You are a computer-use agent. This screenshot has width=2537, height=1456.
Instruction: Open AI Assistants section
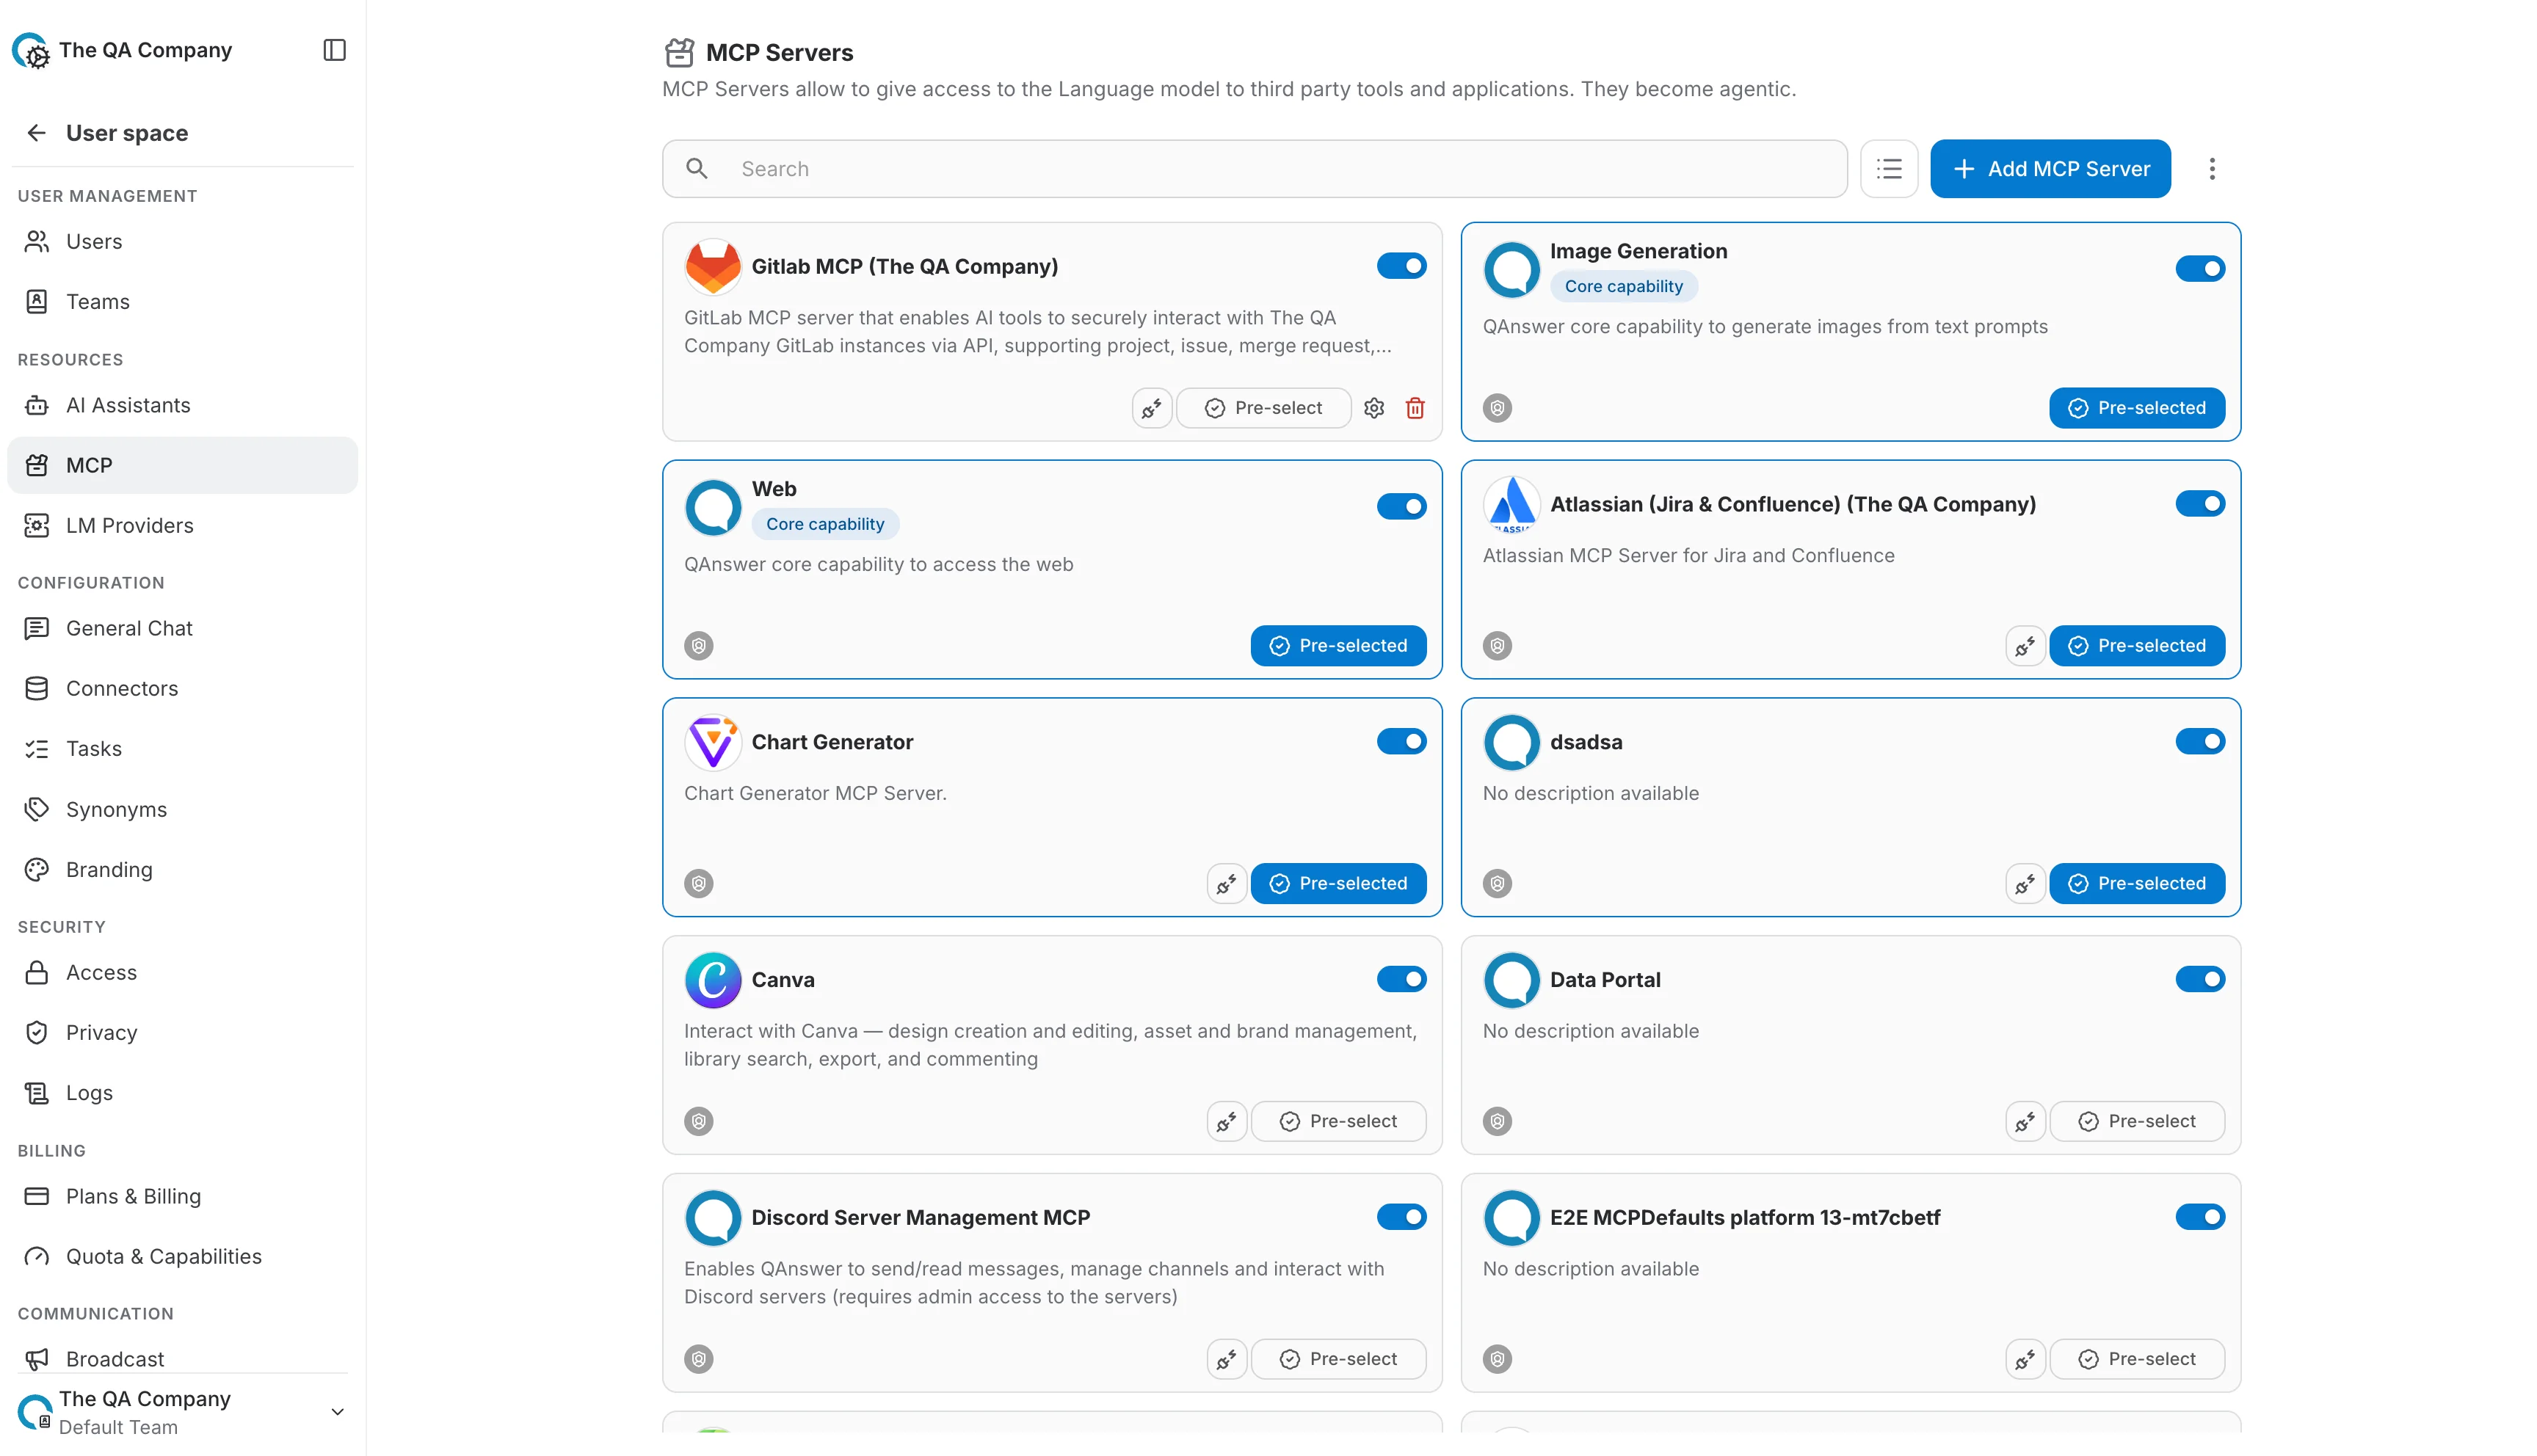click(182, 406)
